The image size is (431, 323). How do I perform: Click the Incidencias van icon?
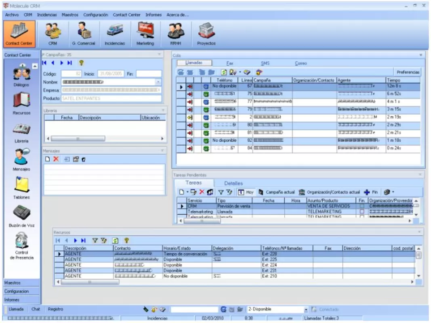(115, 34)
